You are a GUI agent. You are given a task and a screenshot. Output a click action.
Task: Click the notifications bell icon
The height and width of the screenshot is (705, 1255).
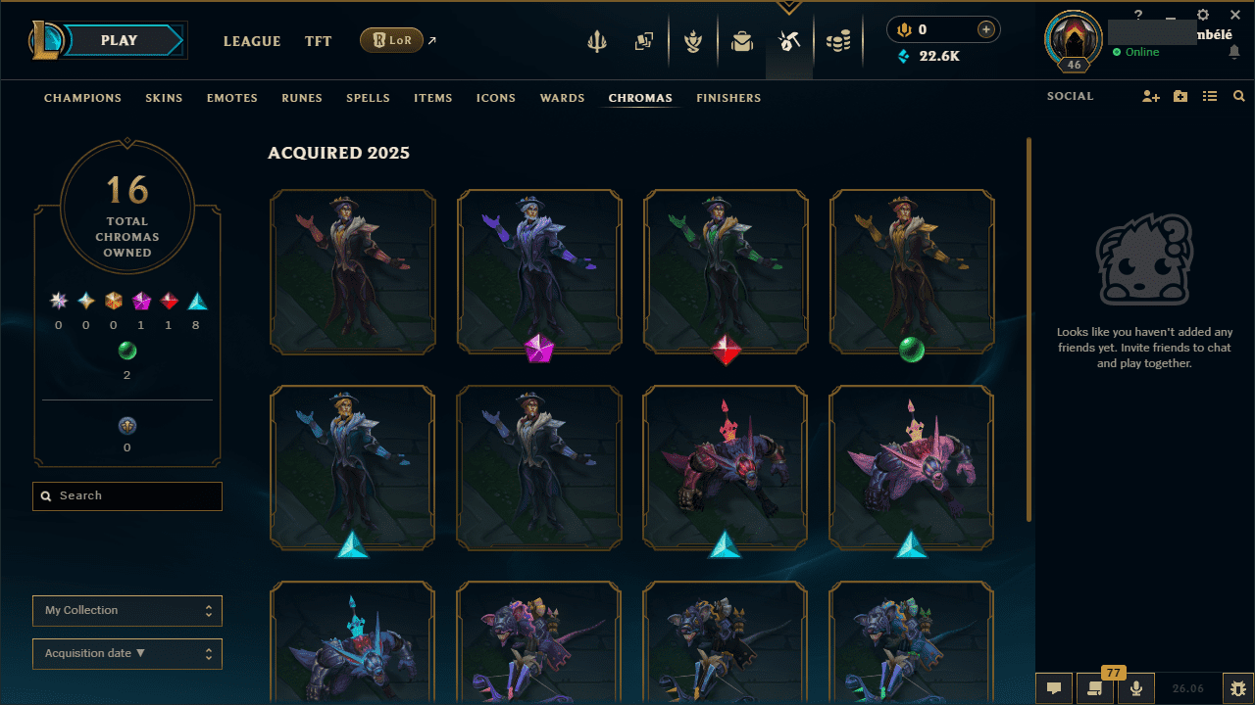coord(1234,52)
